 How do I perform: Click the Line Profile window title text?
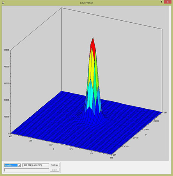(86, 3)
